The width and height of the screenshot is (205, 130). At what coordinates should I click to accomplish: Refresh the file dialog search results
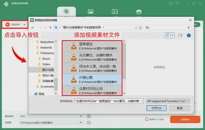coord(140,28)
